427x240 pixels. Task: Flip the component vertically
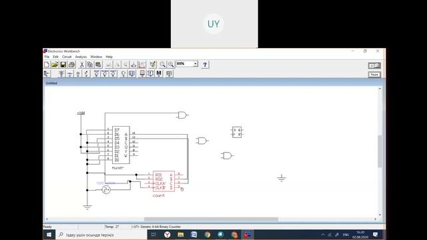tap(125, 65)
